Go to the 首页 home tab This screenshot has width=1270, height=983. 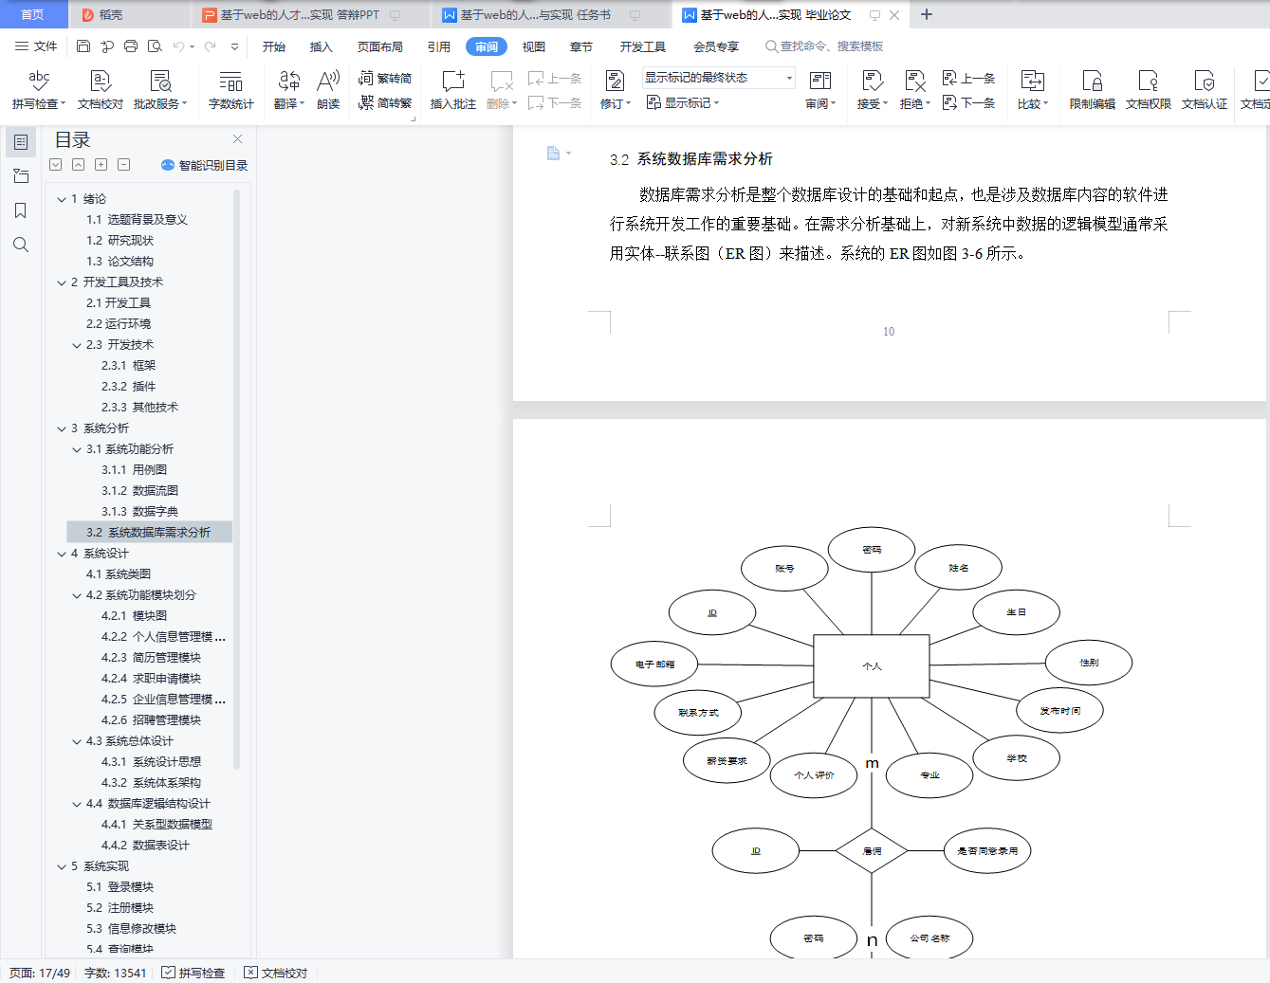pos(32,15)
